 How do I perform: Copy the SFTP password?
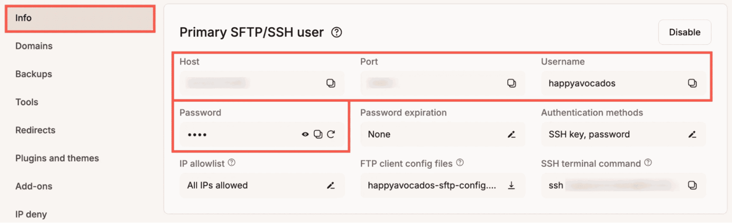click(319, 134)
